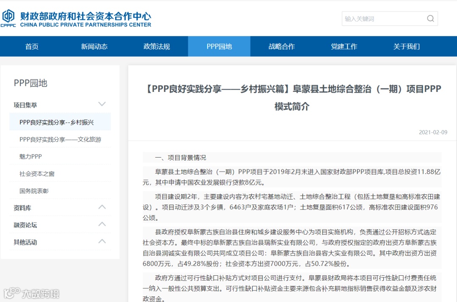The image size is (457, 302).
Task: Click the CPPPC logo icon
Action: (x=8, y=18)
